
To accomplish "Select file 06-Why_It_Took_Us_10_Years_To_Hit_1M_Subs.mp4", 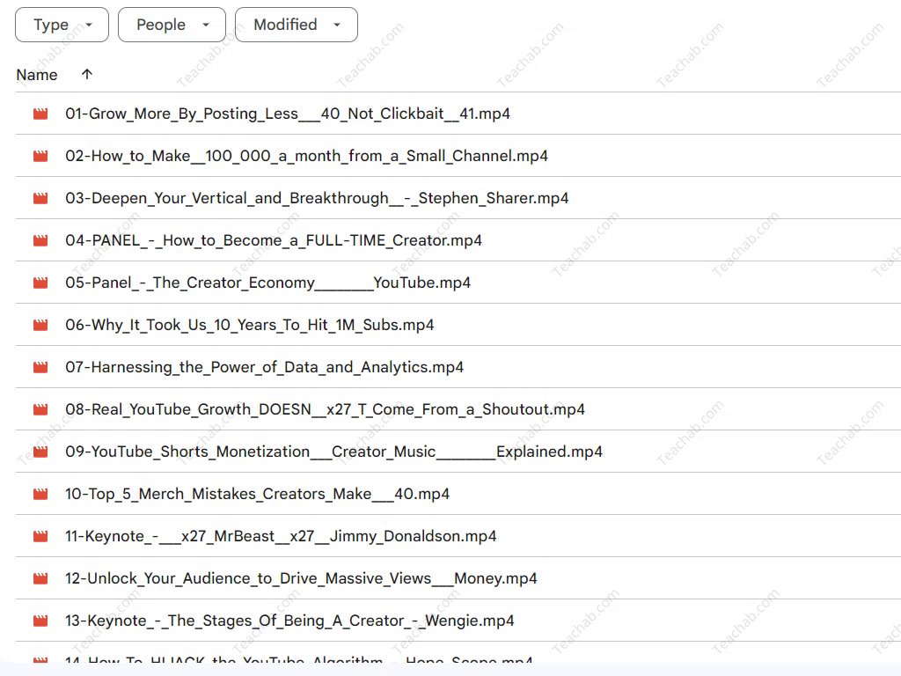I will coord(250,325).
